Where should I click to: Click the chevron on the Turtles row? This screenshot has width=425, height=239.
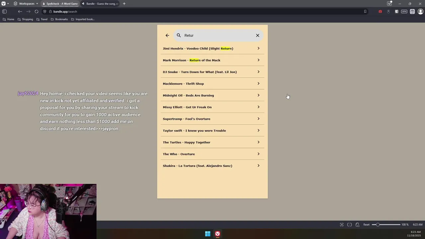[258, 142]
